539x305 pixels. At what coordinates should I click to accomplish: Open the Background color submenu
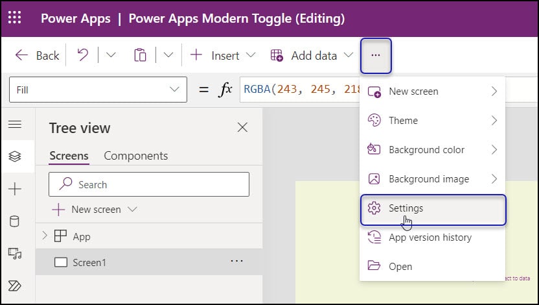point(433,150)
